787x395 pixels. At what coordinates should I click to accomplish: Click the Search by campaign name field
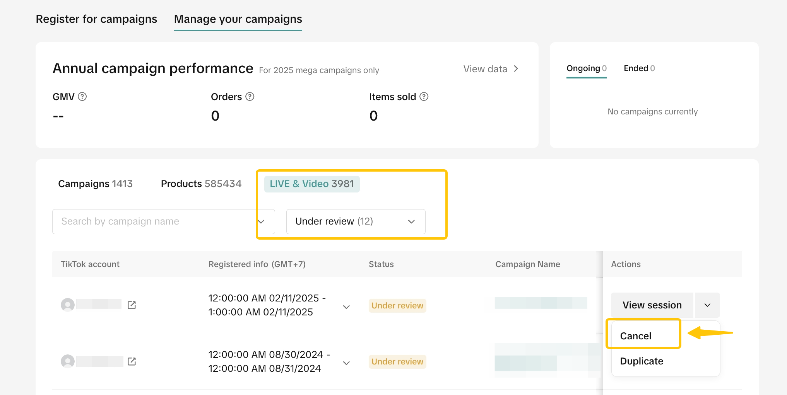(155, 221)
